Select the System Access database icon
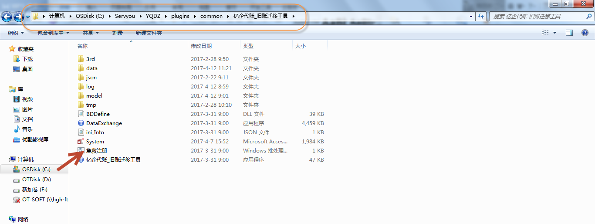 click(81, 141)
